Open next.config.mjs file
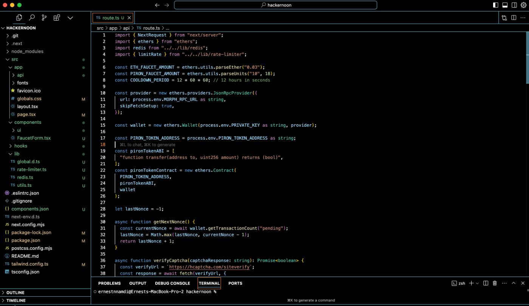The width and height of the screenshot is (529, 306). point(45,225)
